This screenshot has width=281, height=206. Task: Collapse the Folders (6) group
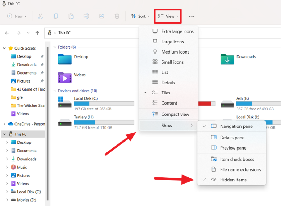pos(55,47)
